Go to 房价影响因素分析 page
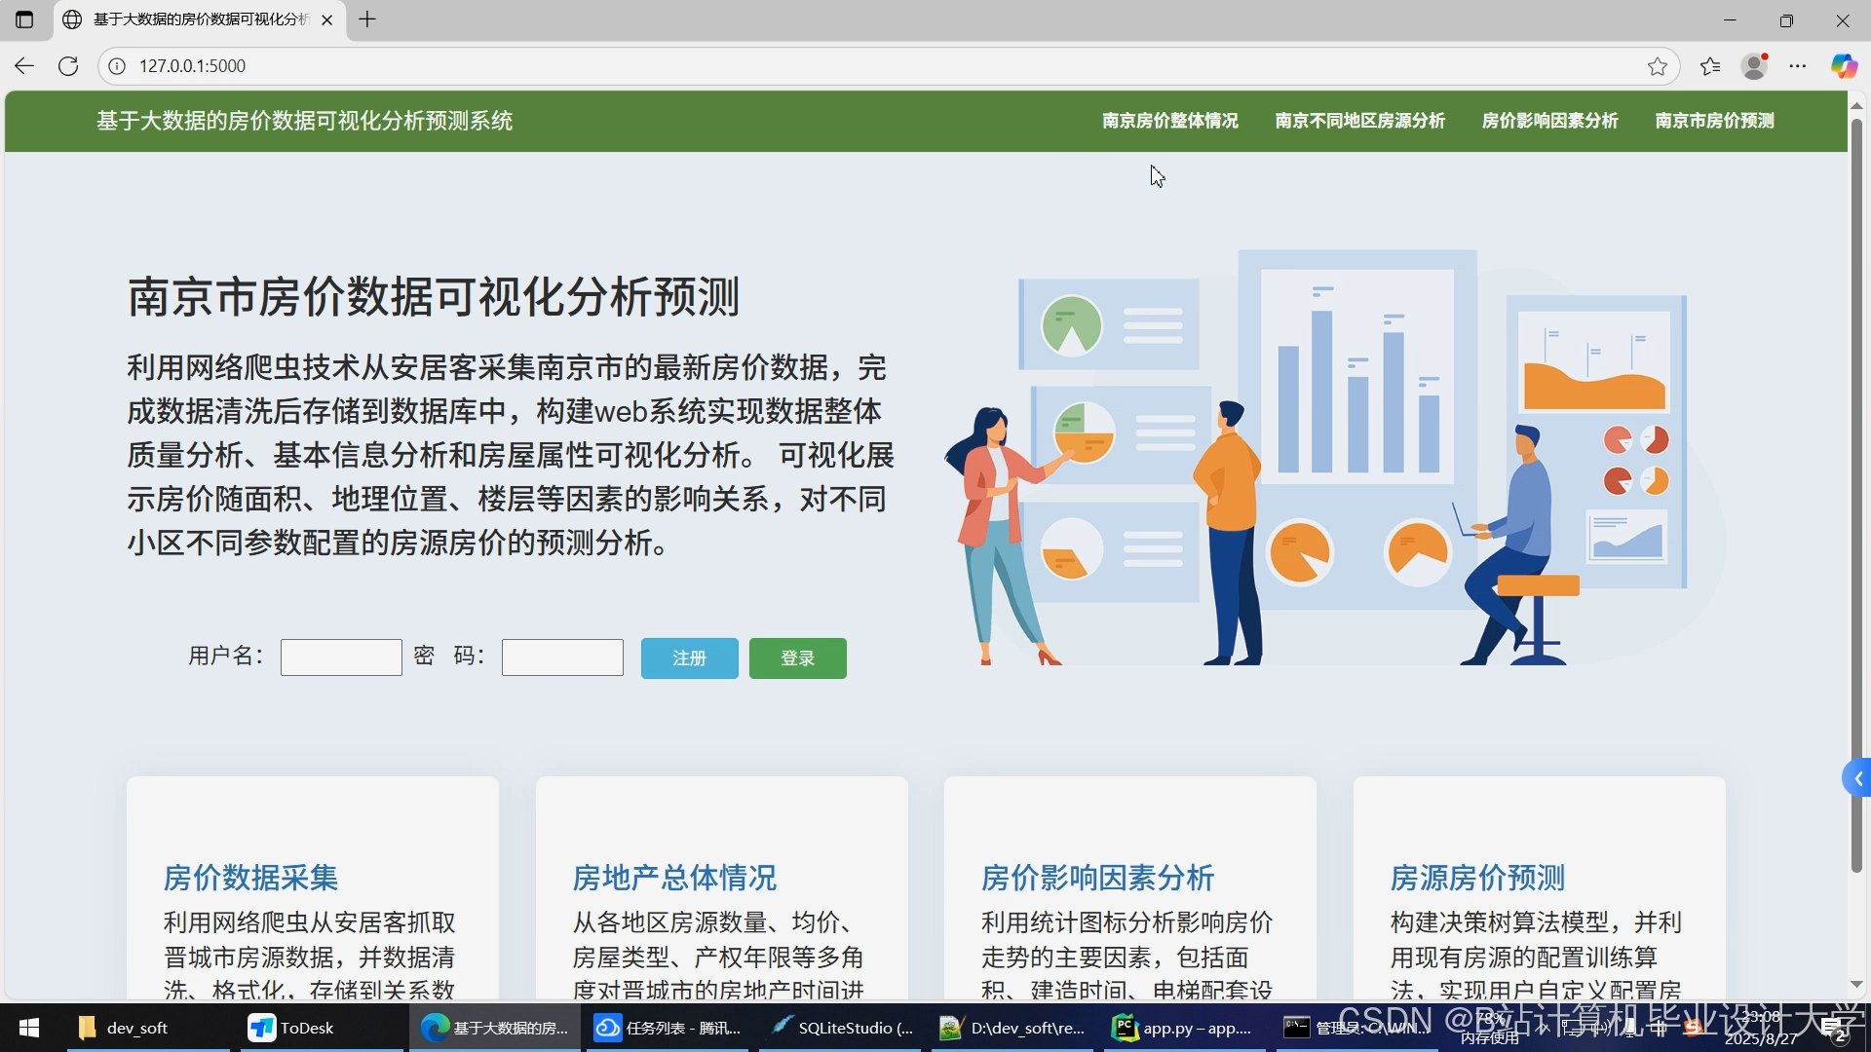Viewport: 1871px width, 1052px height. 1549,121
